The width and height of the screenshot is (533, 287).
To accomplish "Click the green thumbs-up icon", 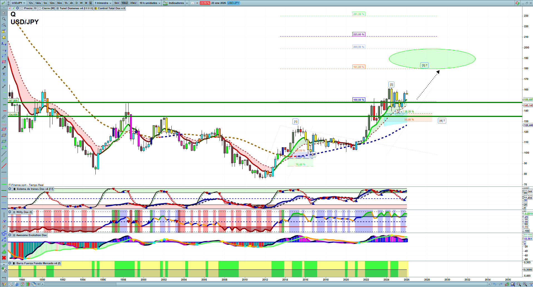I will point(4,252).
